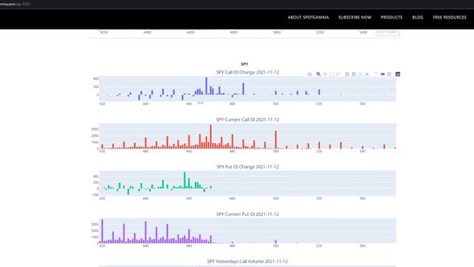
Task: Open SUBSCRIBE NOW navigation link
Action: tap(355, 17)
